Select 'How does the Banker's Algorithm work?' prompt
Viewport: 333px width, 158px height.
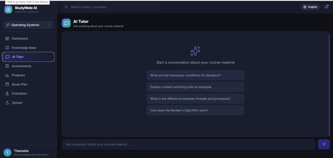click(195, 110)
